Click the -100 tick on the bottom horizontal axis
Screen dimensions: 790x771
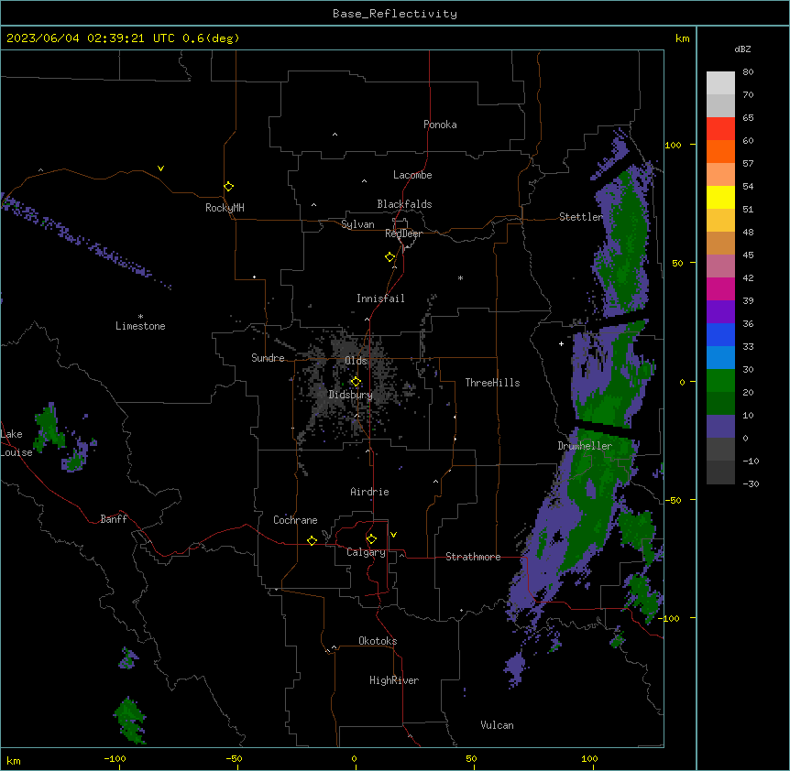pos(115,758)
